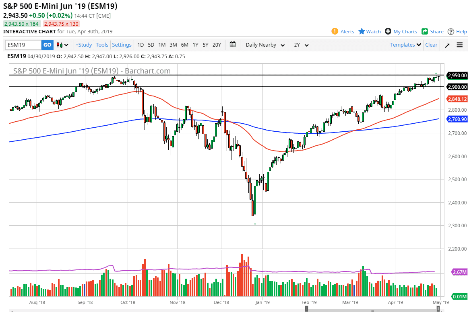Click the Clear link
This screenshot has width=469, height=312.
point(431,45)
